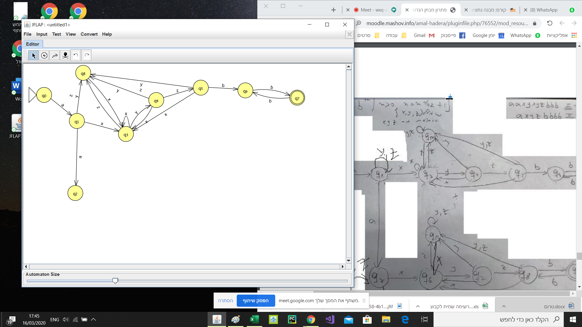Click state q3 on the canvas
The width and height of the screenshot is (582, 327).
click(x=126, y=135)
